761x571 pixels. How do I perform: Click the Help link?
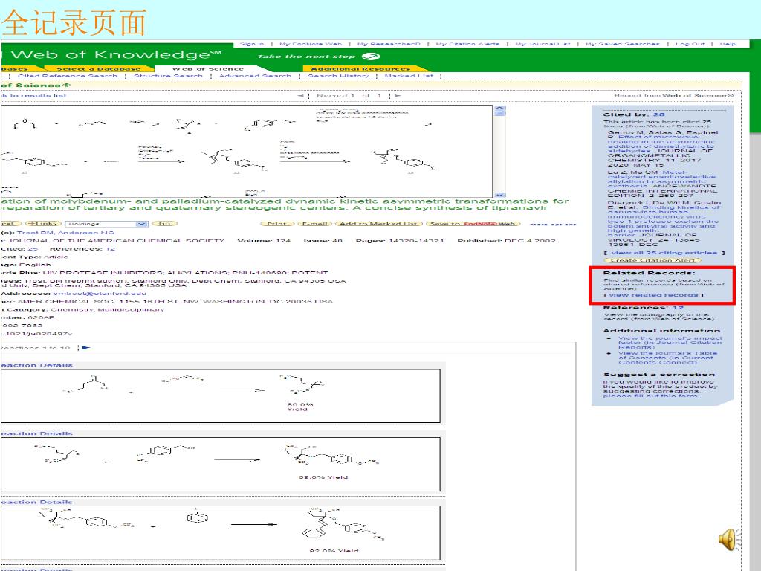point(728,44)
